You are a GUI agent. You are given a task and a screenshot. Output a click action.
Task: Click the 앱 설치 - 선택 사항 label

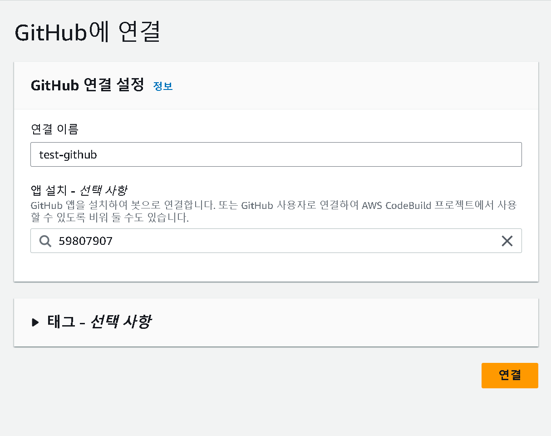(79, 190)
